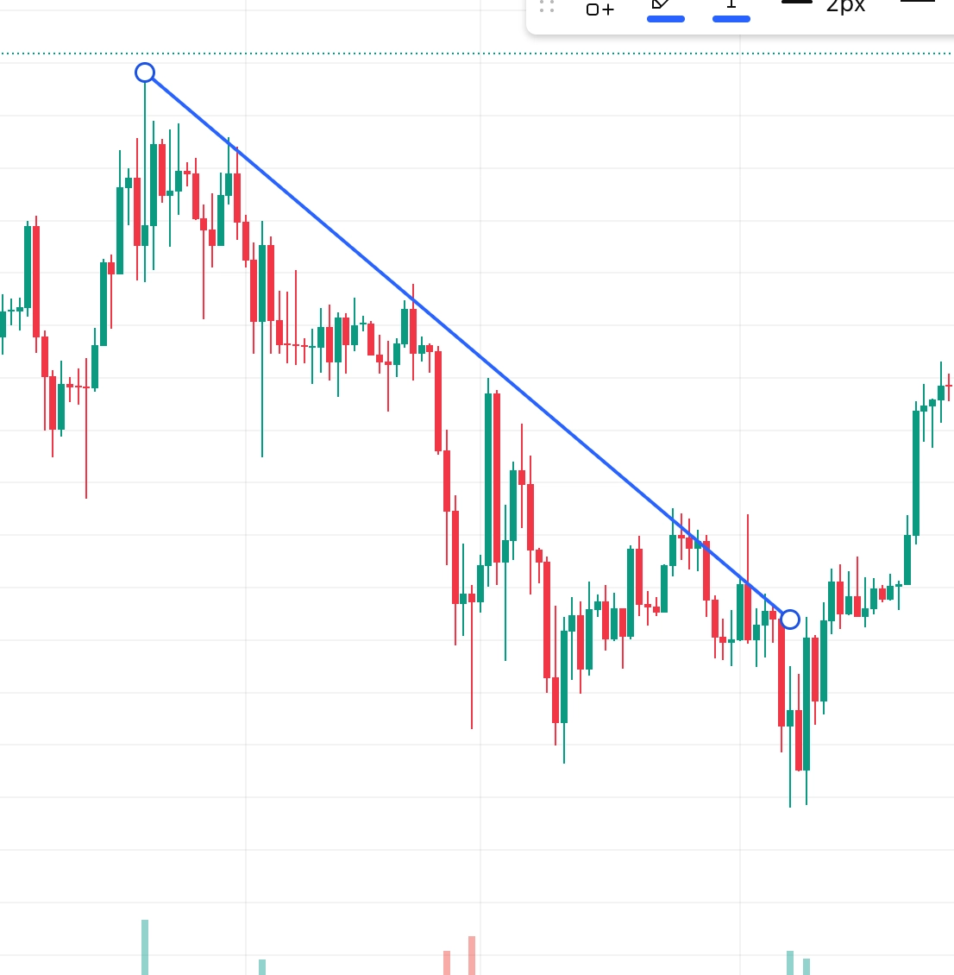Select the trendline's upper start anchor

click(x=145, y=72)
